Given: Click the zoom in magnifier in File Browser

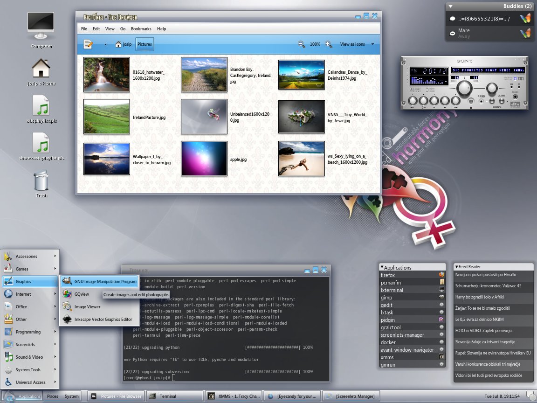Looking at the screenshot, I should (x=329, y=44).
